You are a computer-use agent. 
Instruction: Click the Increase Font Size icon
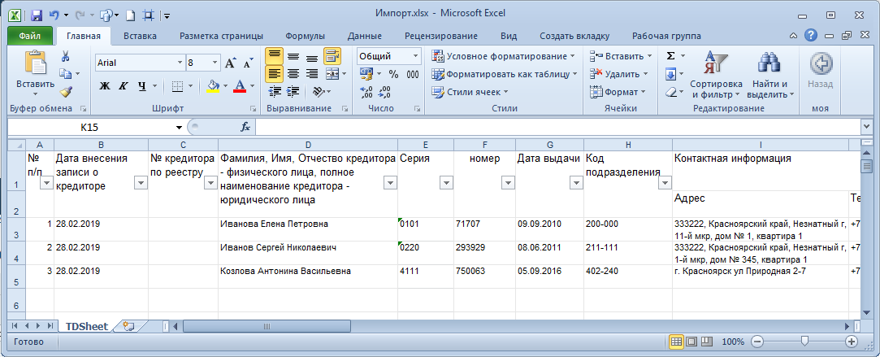(229, 63)
